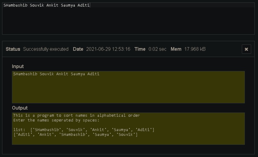Click the custom input text area
The height and width of the screenshot is (157, 258).
click(128, 19)
